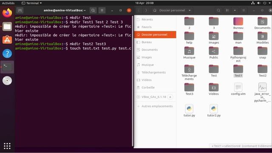The image size is (272, 153).
Task: Select the Documents folder icon
Action: (263, 23)
